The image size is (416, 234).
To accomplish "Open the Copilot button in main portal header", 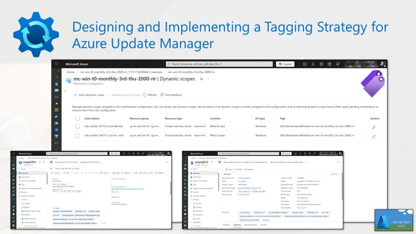I will pyautogui.click(x=285, y=64).
